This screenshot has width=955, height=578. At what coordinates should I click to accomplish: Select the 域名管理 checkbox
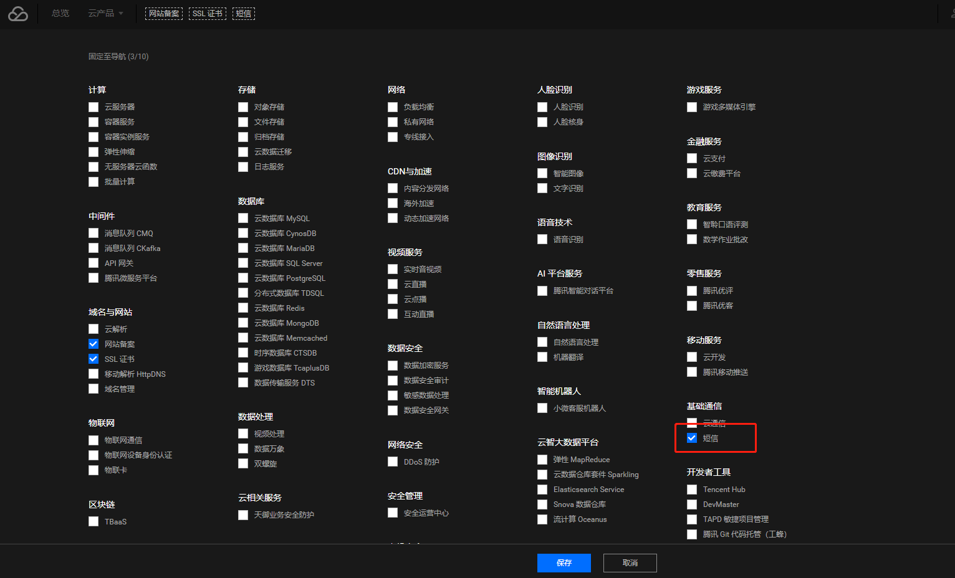94,389
